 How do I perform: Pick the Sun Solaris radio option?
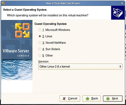[x=40, y=49]
